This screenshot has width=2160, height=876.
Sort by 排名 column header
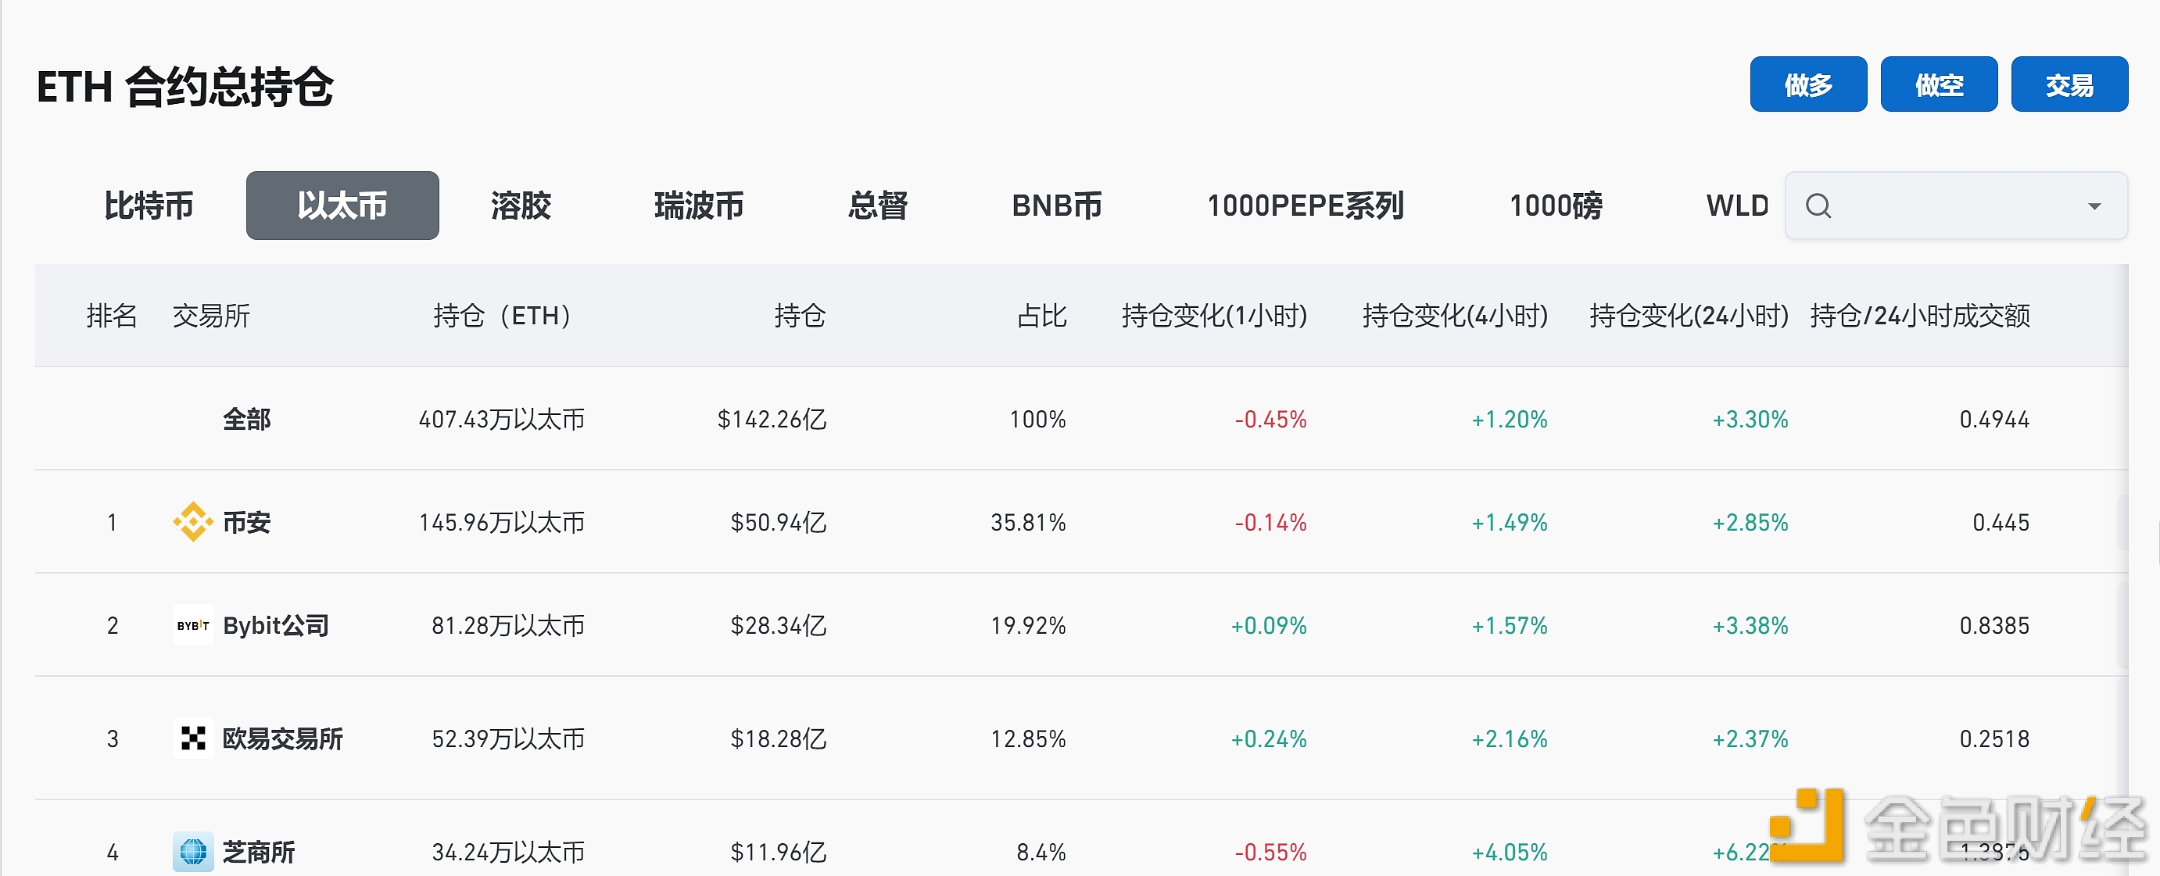point(112,316)
